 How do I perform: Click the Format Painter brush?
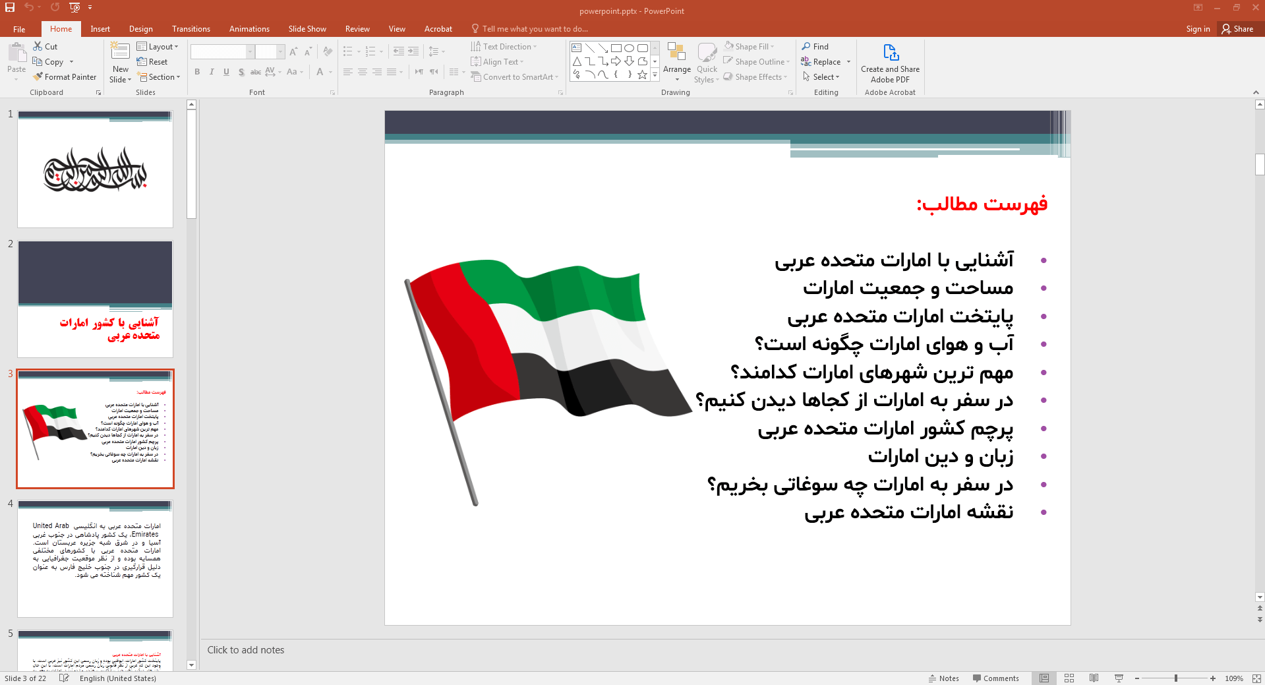pyautogui.click(x=65, y=77)
